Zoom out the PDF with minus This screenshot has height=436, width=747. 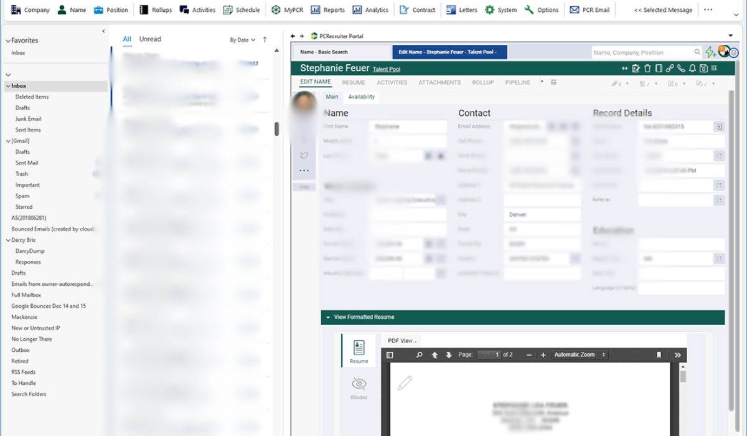pos(529,355)
